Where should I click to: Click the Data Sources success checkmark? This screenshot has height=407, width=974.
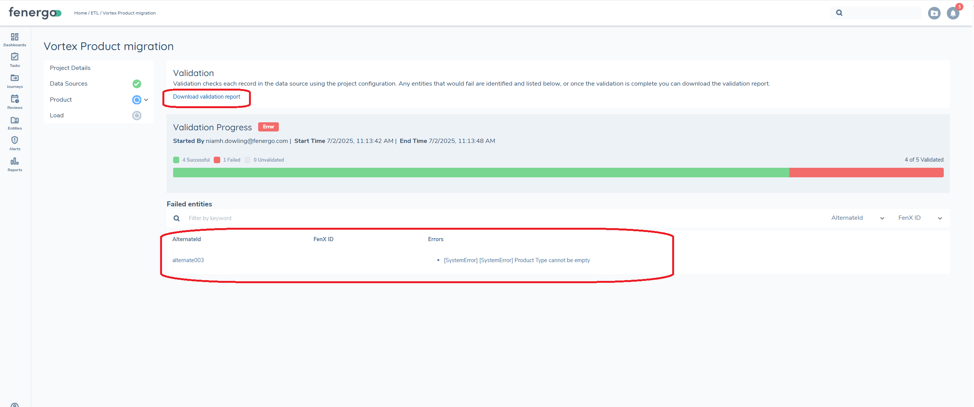pyautogui.click(x=137, y=84)
